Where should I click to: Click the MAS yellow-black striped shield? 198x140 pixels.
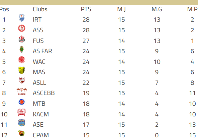click(x=22, y=70)
